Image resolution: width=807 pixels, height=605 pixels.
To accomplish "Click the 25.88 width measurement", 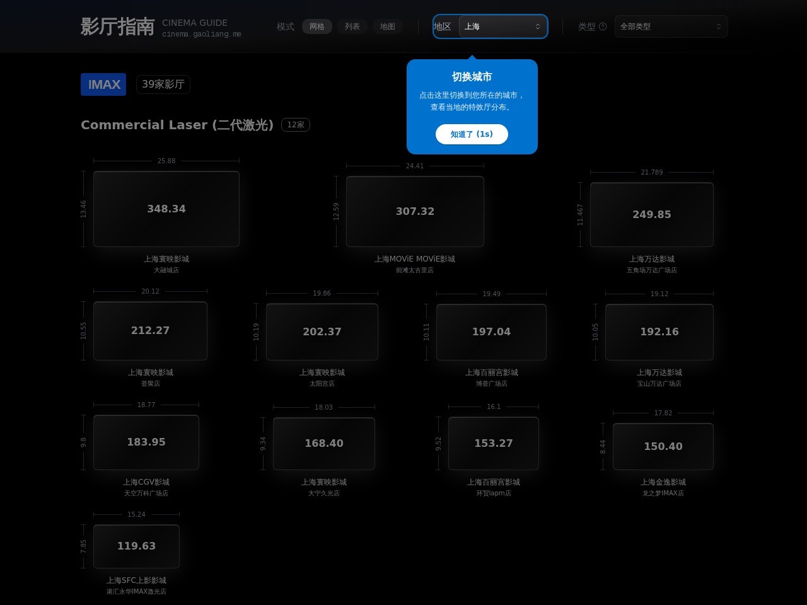I will tap(166, 161).
